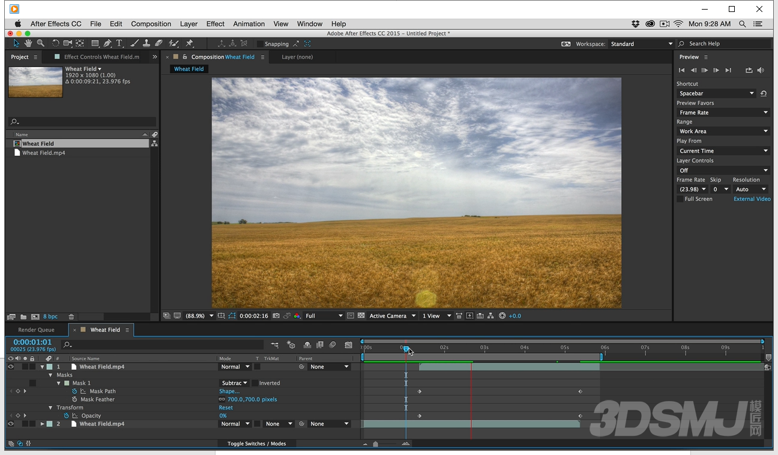This screenshot has width=778, height=455.
Task: Toggle Inverted checkbox for Mask 1
Action: (x=255, y=383)
